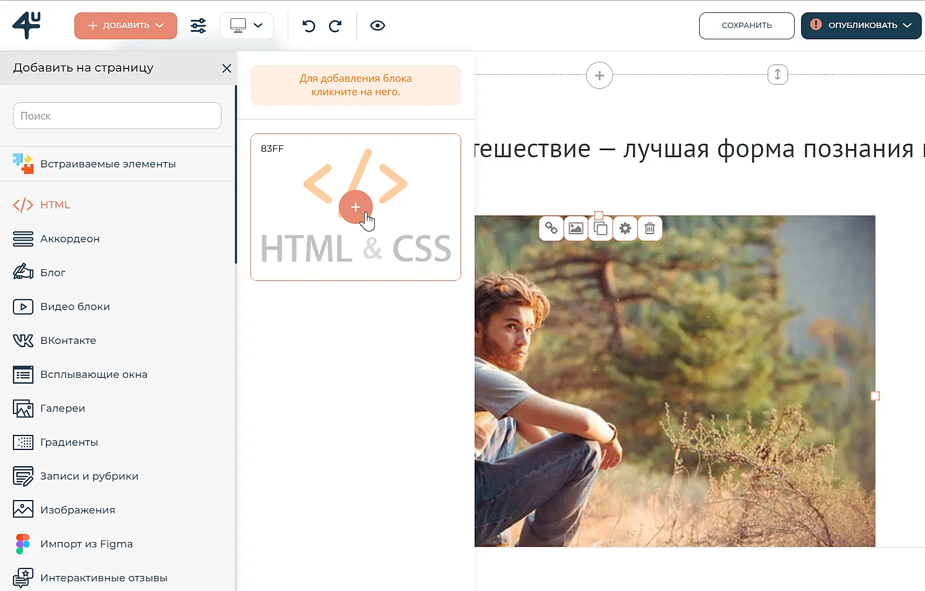Select the Аккордеон category

click(x=69, y=238)
